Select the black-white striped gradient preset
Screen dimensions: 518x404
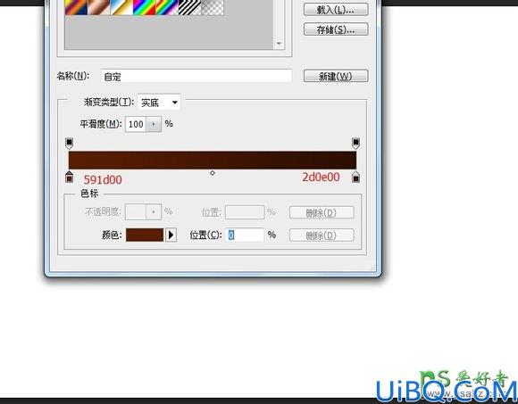click(189, 7)
